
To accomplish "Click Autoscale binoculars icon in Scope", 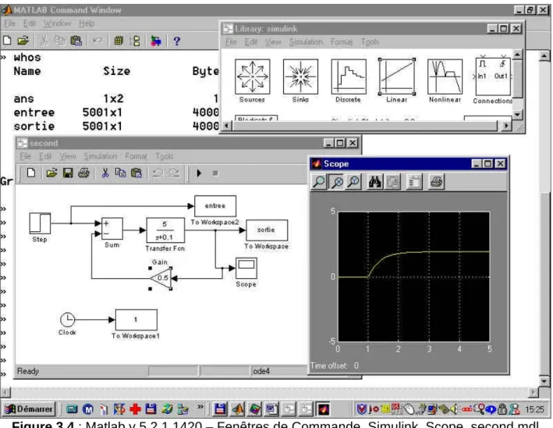I will coord(375,182).
